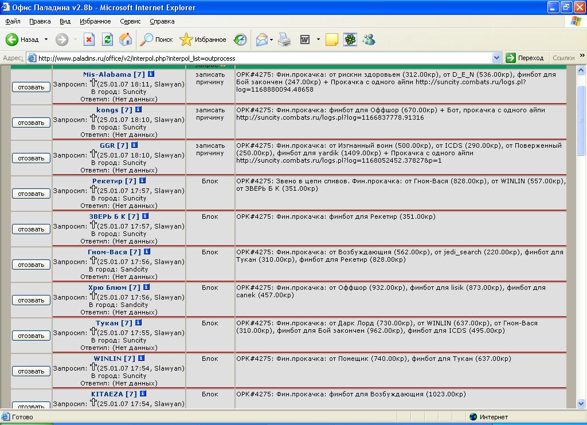Open the Файл menu
This screenshot has width=587, height=425.
click(13, 21)
